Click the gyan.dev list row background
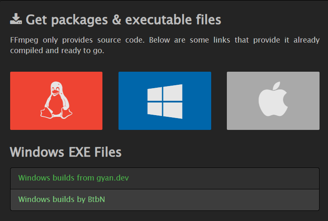328x221 pixels. click(x=165, y=178)
